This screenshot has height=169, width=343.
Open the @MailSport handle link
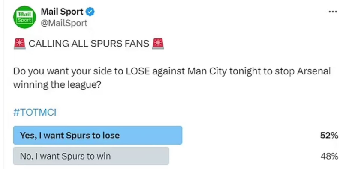tap(64, 23)
